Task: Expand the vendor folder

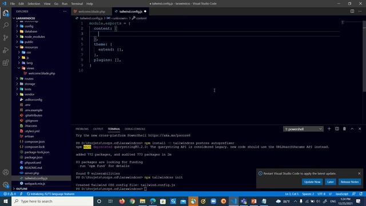Action: (29, 94)
